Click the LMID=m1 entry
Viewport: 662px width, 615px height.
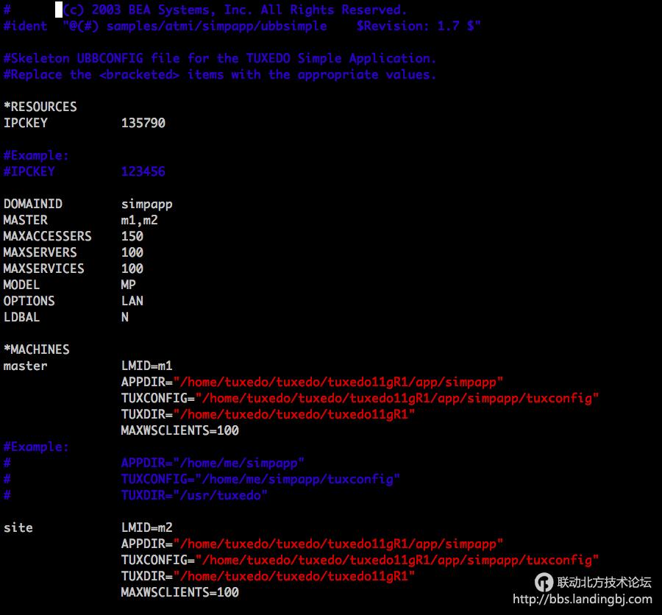pos(146,366)
